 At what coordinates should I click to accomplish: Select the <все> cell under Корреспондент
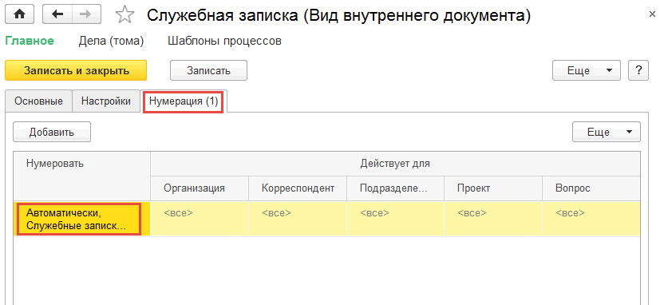(298, 218)
